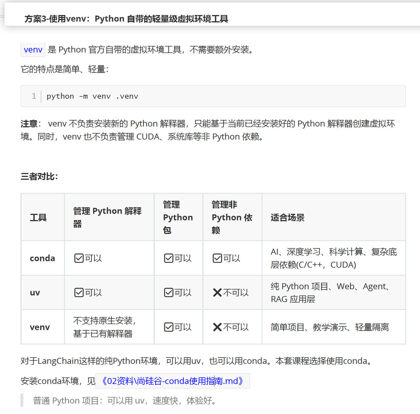Select the venv row tool name cell
420x414 pixels.
tap(43, 327)
